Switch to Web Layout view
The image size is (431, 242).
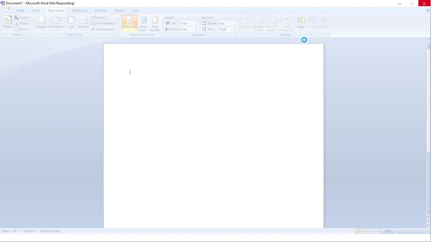pos(369,231)
